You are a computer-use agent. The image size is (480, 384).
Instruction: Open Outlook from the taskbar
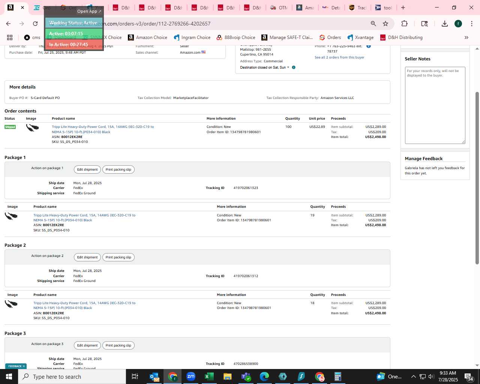(x=154, y=376)
